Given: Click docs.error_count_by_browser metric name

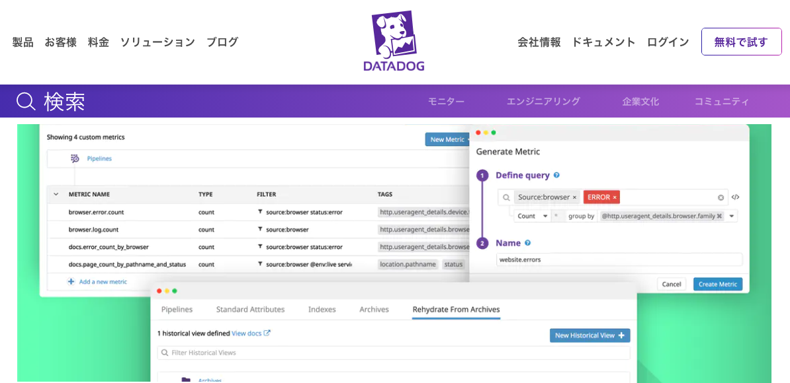Looking at the screenshot, I should coord(109,247).
